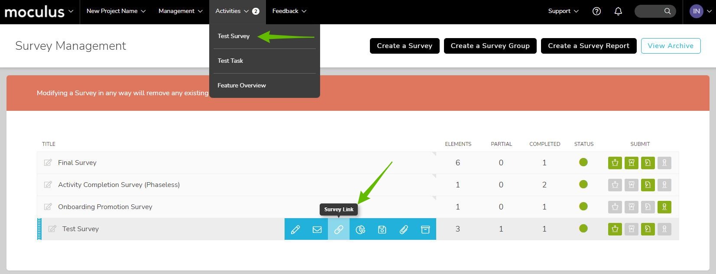This screenshot has width=716, height=274.
Task: Click the STATUS column header
Action: coord(583,144)
